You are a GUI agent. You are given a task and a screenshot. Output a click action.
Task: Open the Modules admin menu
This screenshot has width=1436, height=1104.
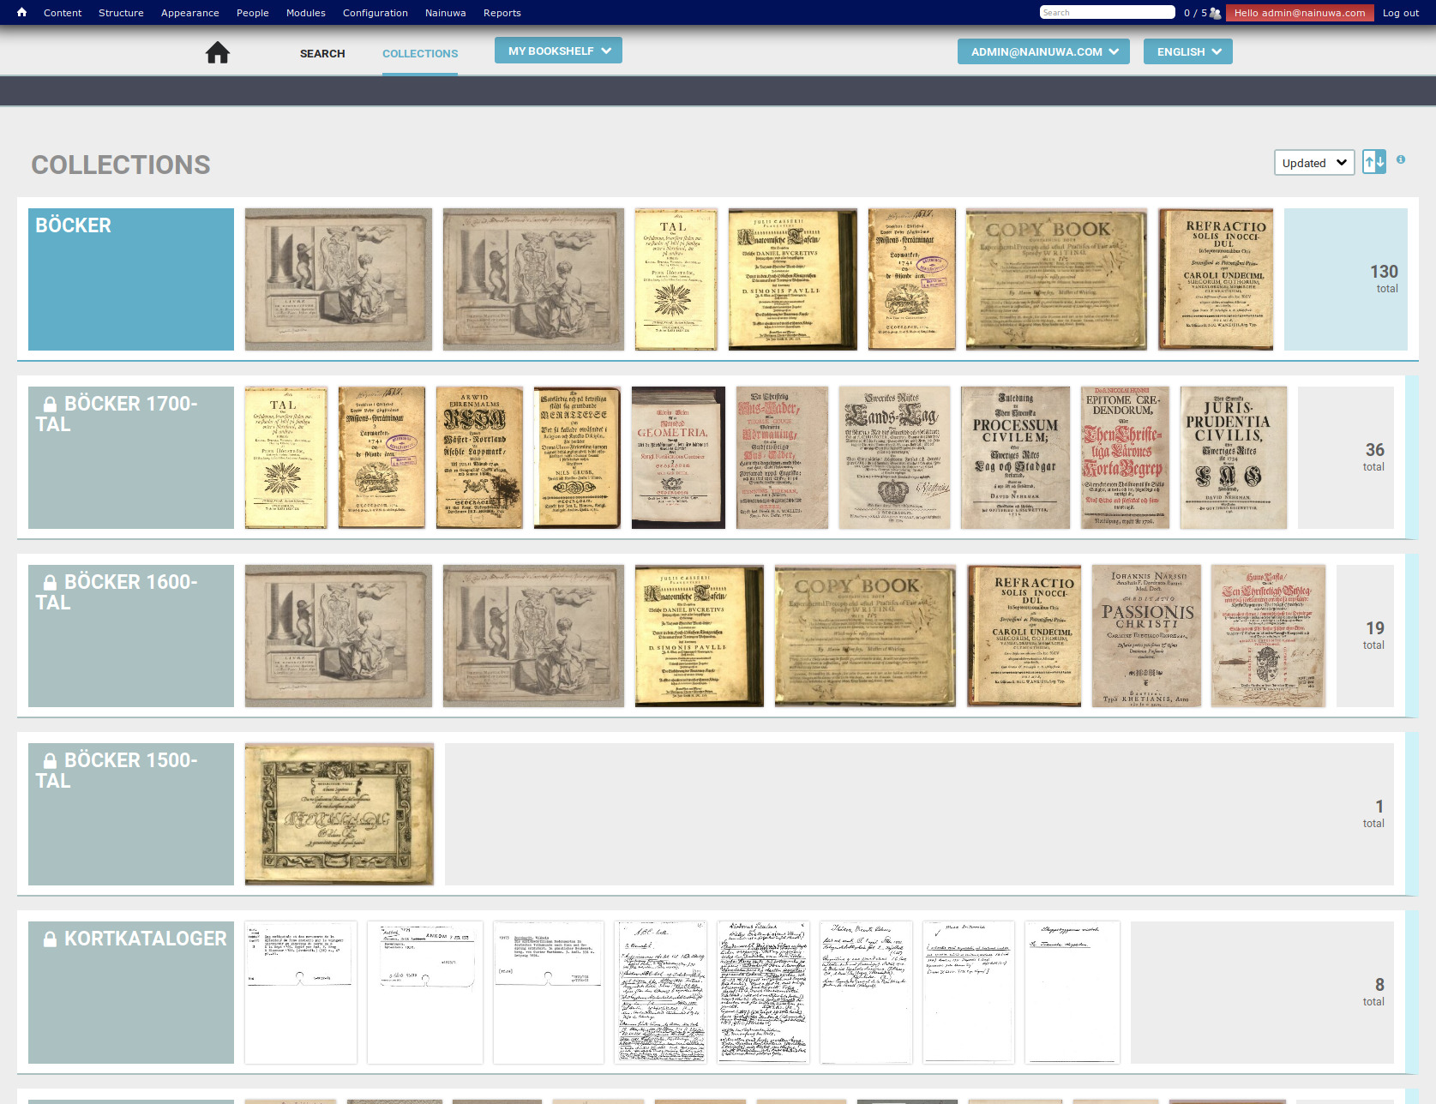coord(306,13)
